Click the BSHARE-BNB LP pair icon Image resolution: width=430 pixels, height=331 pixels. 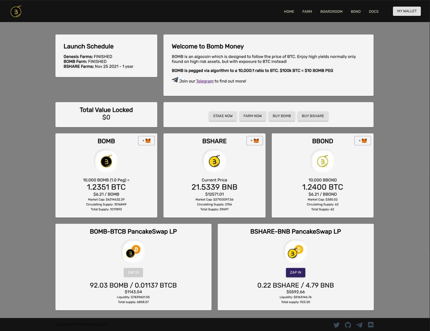296,252
